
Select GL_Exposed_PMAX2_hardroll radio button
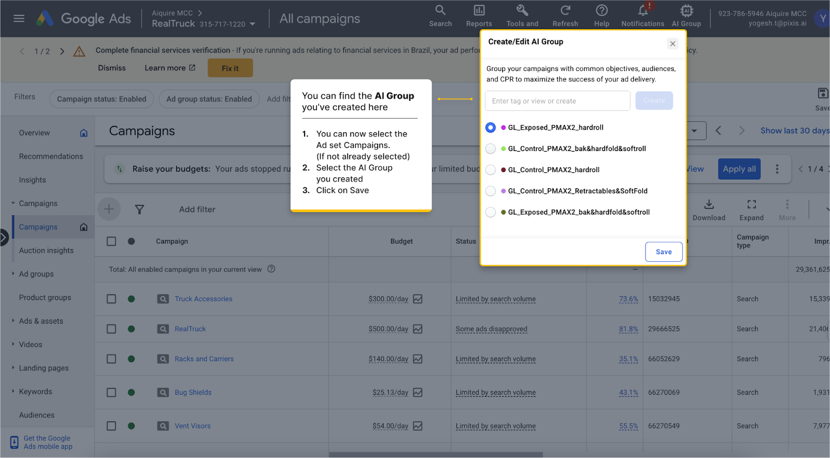pyautogui.click(x=491, y=127)
